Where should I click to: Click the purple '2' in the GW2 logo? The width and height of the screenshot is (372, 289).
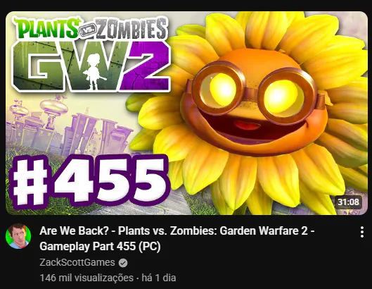point(145,66)
